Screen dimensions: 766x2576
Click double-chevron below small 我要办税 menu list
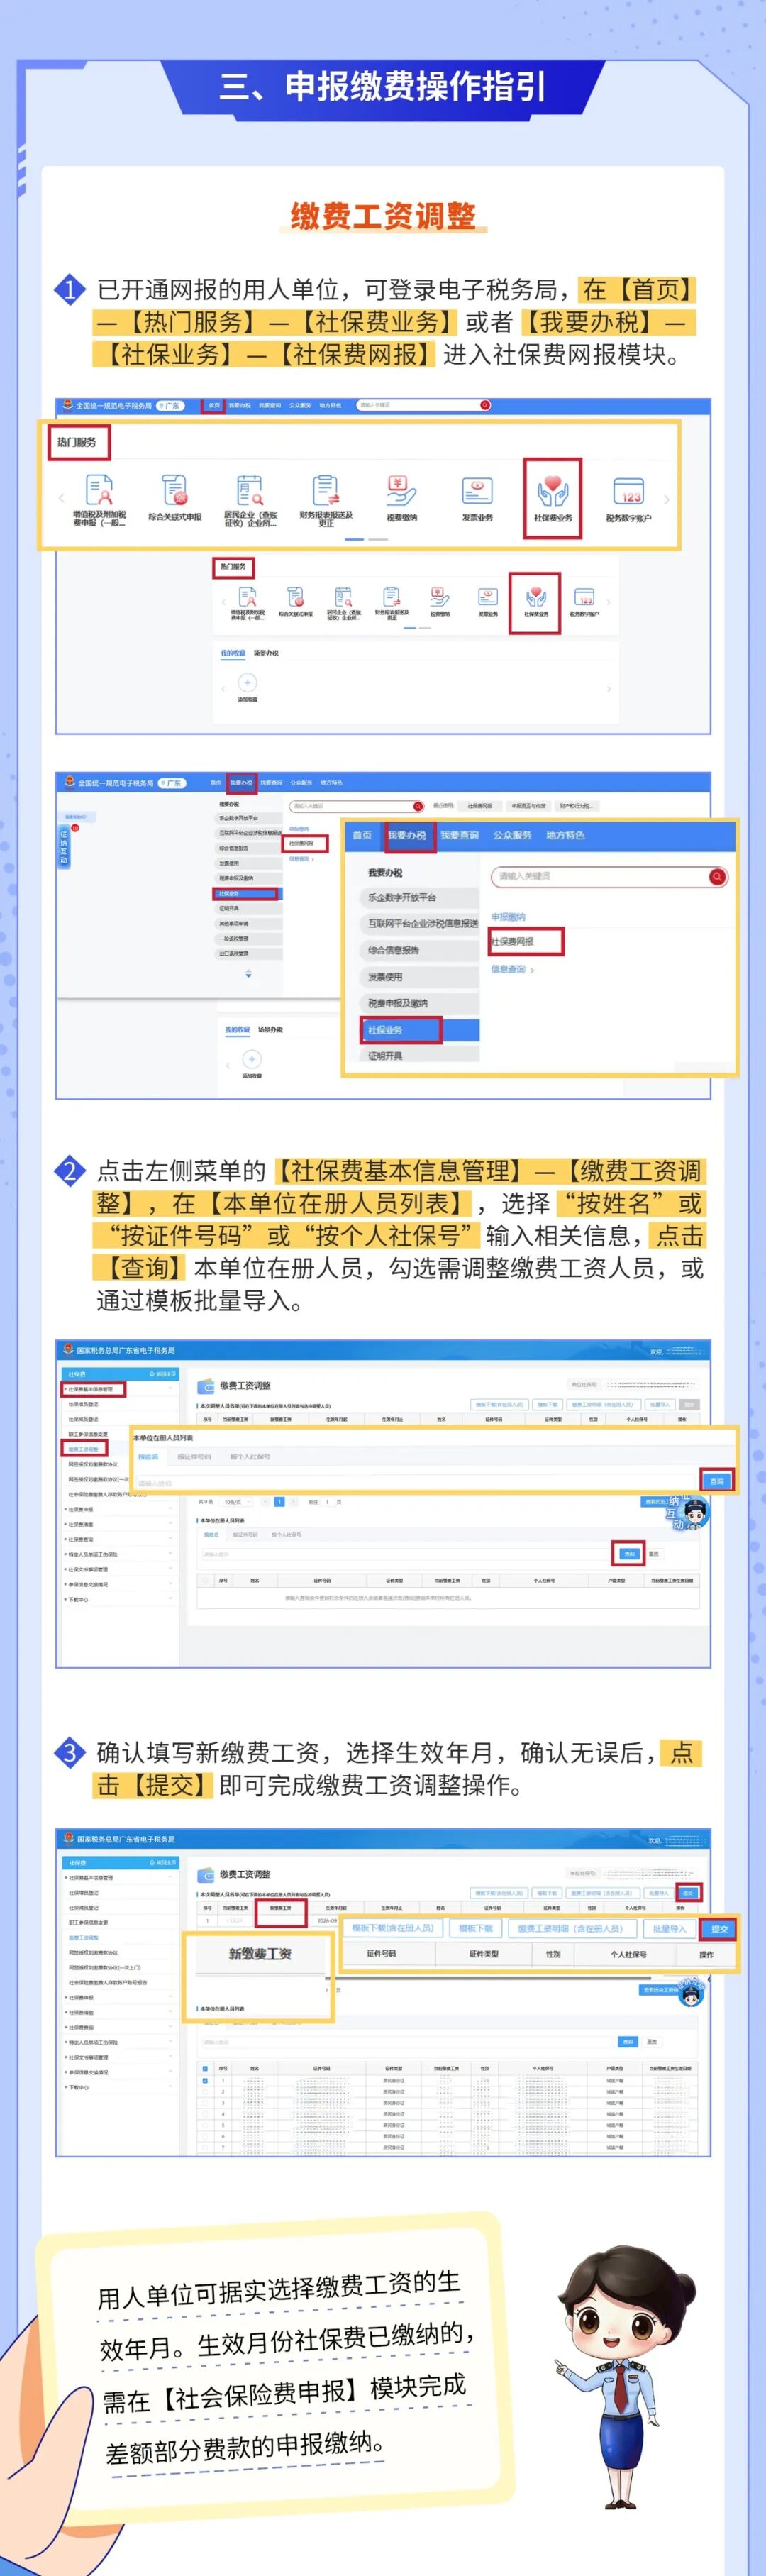pyautogui.click(x=248, y=973)
